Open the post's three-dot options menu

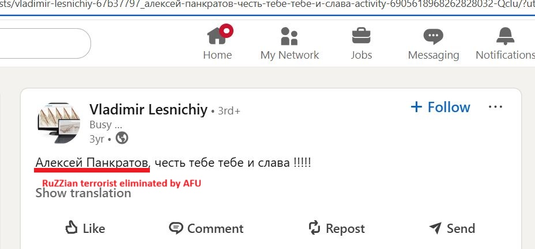496,107
